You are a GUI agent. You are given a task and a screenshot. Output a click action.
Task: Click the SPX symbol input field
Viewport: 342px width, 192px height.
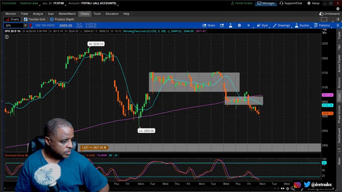point(14,25)
